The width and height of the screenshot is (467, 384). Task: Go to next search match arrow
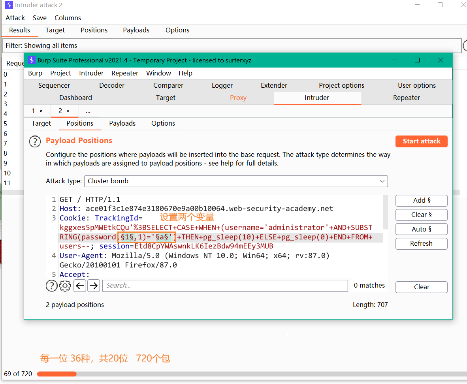pos(94,286)
